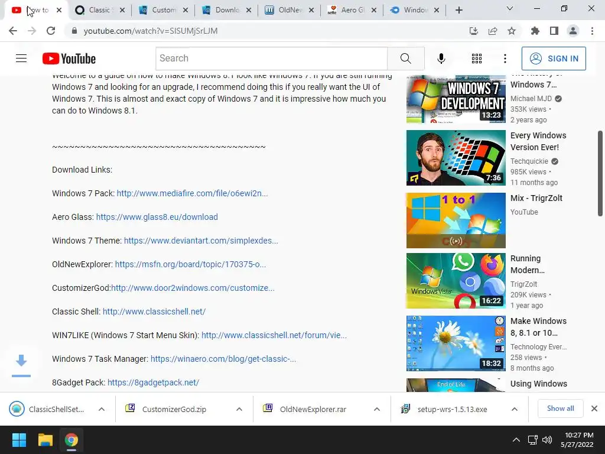
Task: Go to YouTube home via the logo
Action: [x=69, y=59]
